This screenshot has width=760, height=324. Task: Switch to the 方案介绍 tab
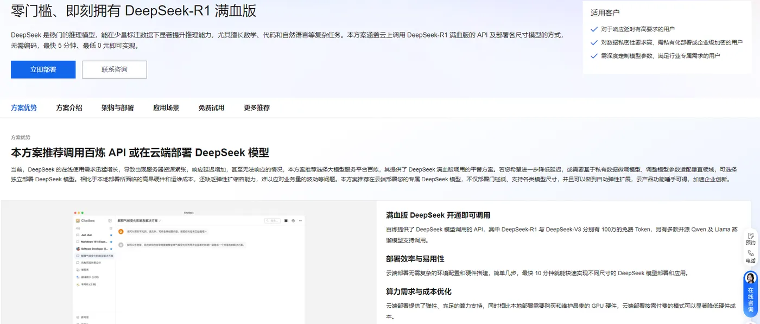[x=69, y=107]
